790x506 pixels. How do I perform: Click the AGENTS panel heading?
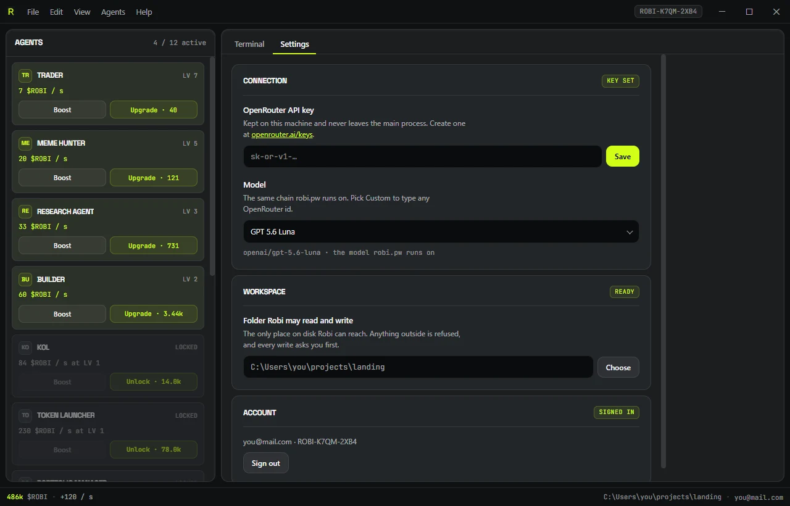tap(29, 43)
